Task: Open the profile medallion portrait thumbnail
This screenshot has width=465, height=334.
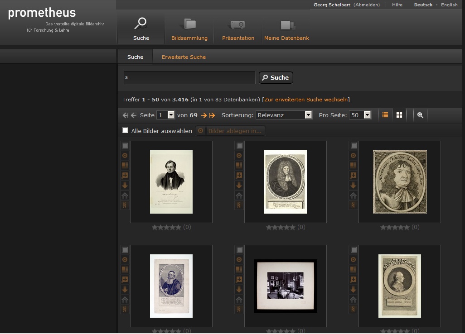Action: tap(400, 286)
